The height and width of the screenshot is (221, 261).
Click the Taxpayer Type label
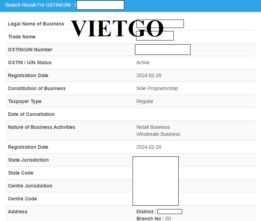point(25,101)
